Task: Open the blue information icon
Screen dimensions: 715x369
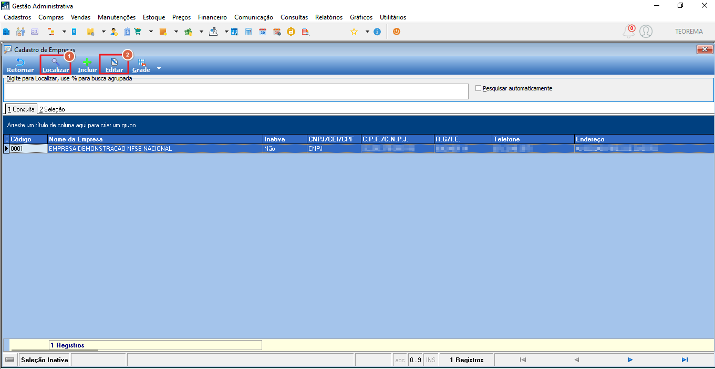Action: coord(377,32)
